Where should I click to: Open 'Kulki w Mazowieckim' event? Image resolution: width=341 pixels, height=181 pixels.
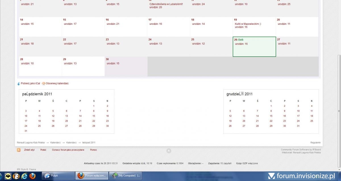(248, 24)
